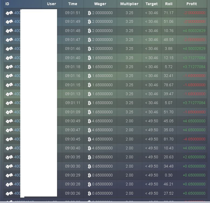Click the roll value 46.21
Image resolution: width=210 pixels, height=203 pixels.
click(169, 184)
